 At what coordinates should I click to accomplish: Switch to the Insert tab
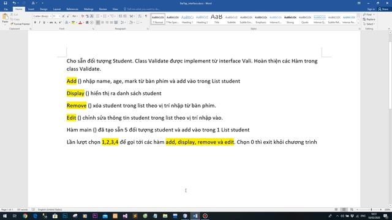pyautogui.click(x=31, y=9)
